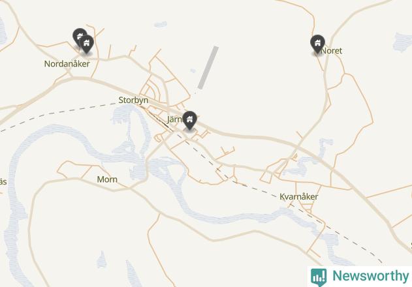
Task: Click the Newsworthy chart logo icon
Action: (319, 277)
